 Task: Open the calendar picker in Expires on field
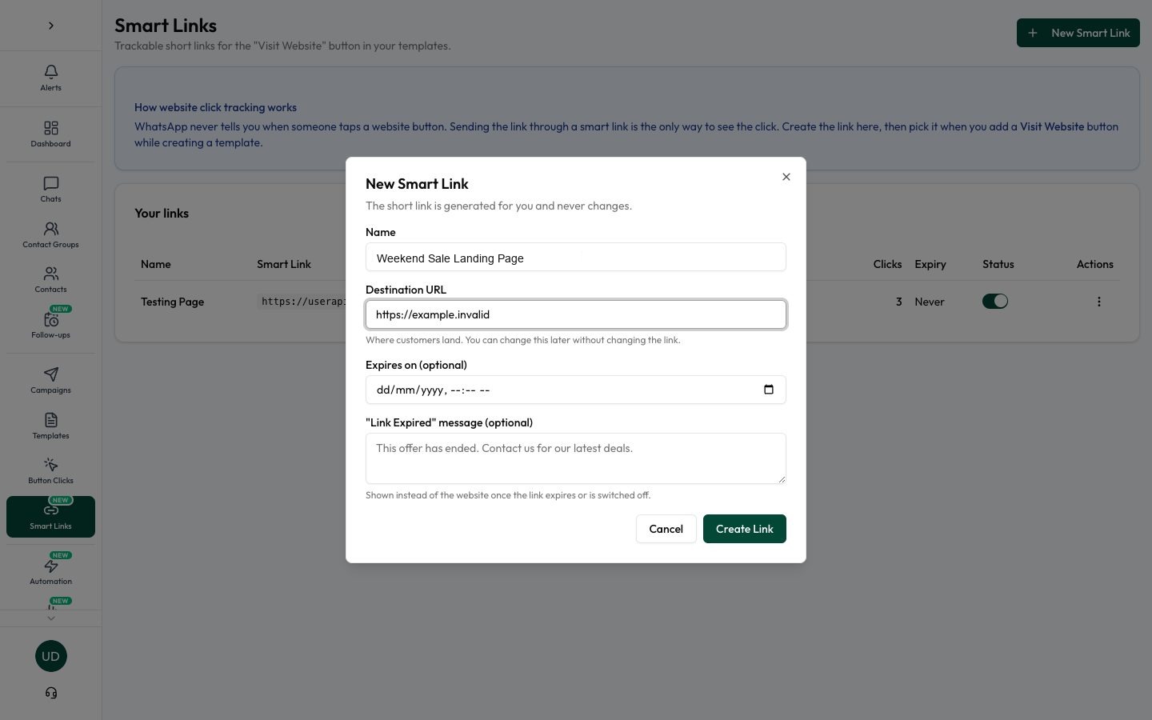(769, 390)
